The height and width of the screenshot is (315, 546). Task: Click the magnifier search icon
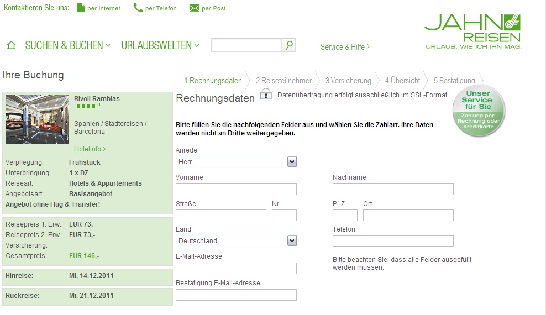pyautogui.click(x=289, y=45)
